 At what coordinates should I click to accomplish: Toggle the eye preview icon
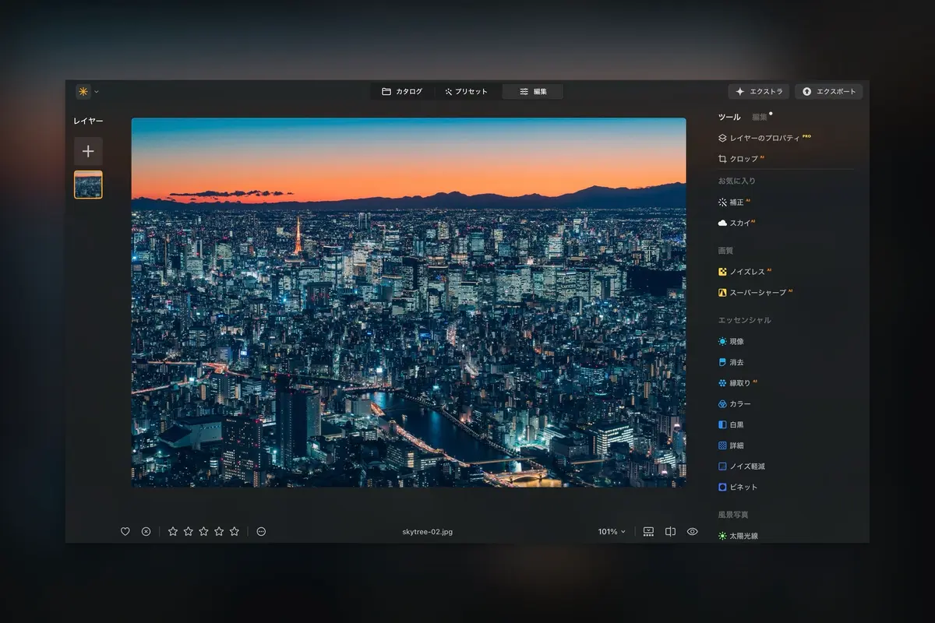coord(692,532)
